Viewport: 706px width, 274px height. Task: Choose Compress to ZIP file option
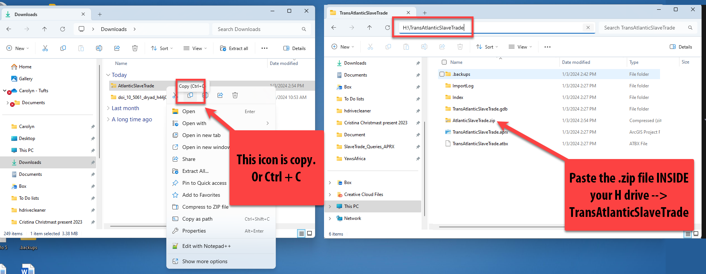[x=205, y=207]
